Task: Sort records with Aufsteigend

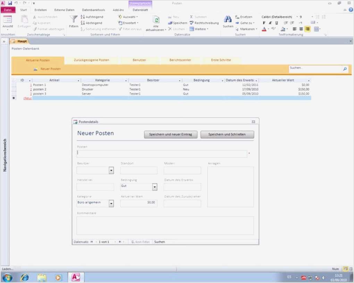Action: pos(91,17)
